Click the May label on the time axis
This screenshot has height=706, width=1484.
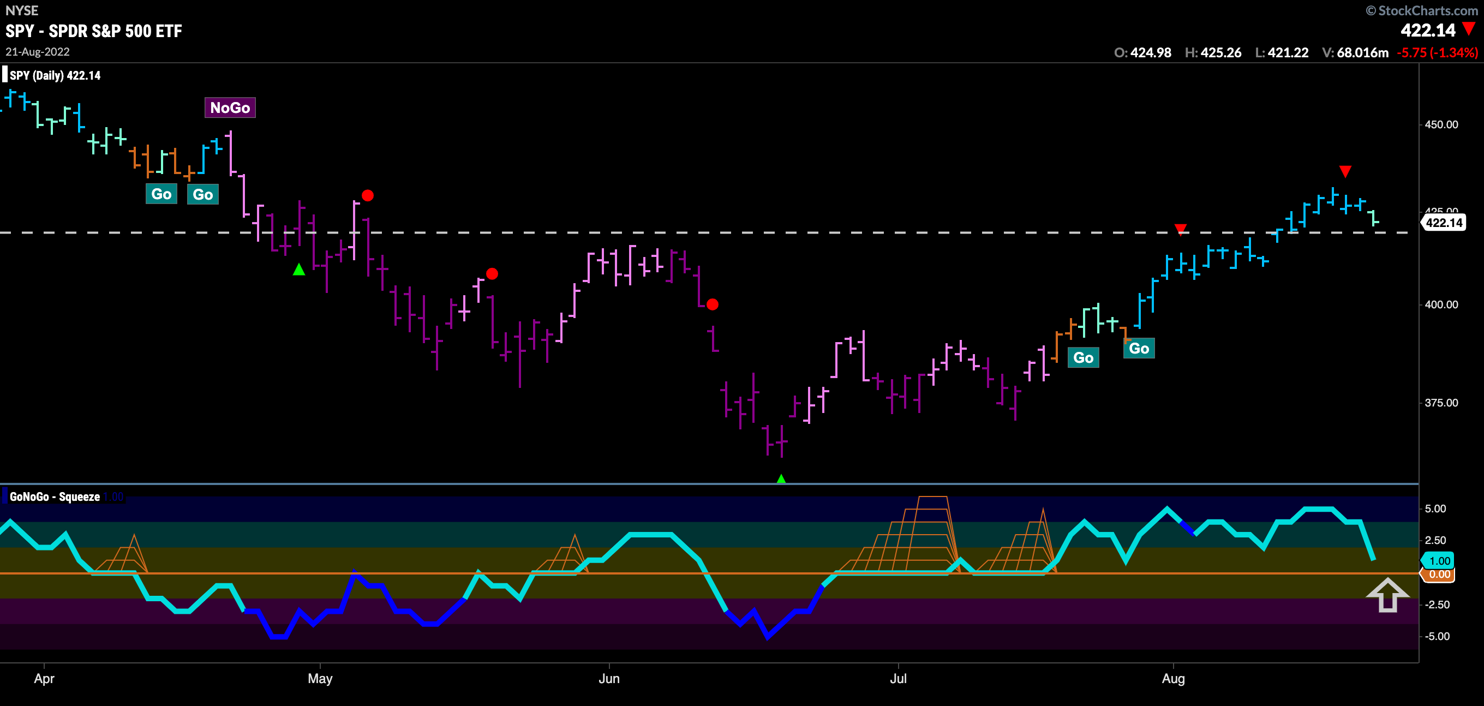tap(320, 679)
